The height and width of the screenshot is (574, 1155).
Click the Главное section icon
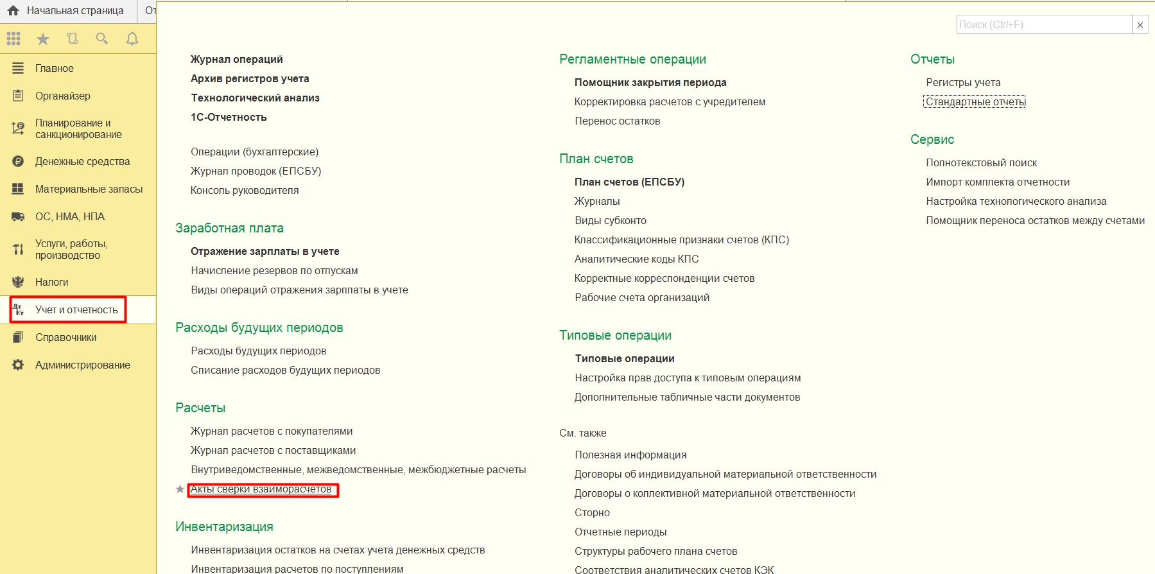point(18,68)
